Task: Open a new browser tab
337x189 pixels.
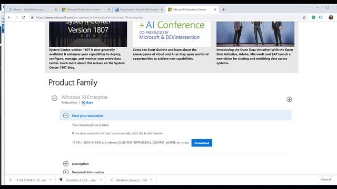Action: (x=223, y=9)
